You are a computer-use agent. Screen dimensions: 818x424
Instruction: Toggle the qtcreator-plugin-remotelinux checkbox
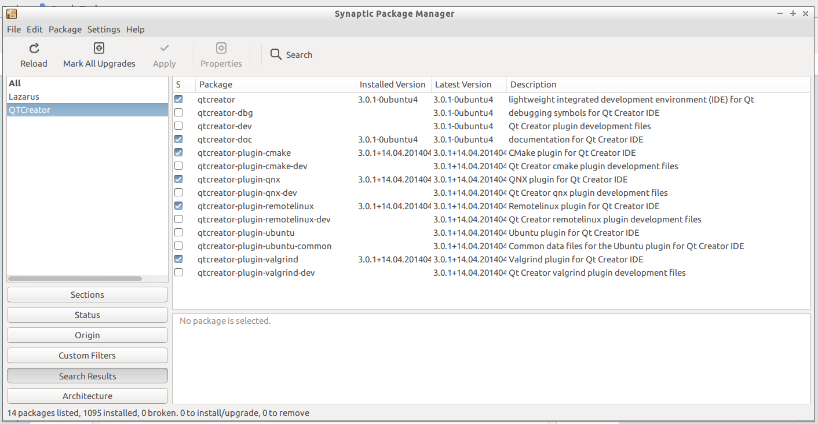[178, 206]
